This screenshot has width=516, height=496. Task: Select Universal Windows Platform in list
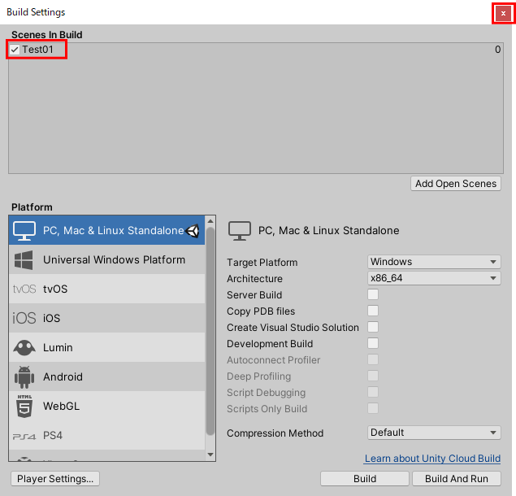coord(107,259)
